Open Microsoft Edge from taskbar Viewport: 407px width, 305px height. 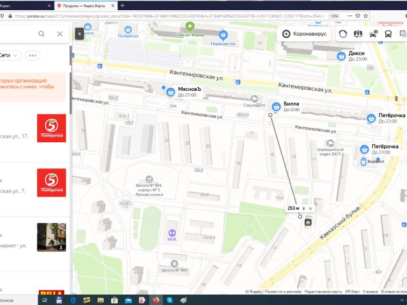73,301
